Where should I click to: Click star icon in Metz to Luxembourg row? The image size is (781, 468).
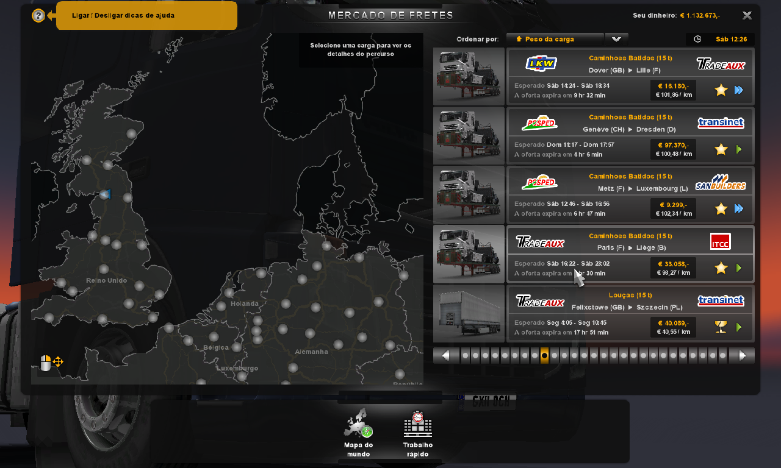(721, 209)
